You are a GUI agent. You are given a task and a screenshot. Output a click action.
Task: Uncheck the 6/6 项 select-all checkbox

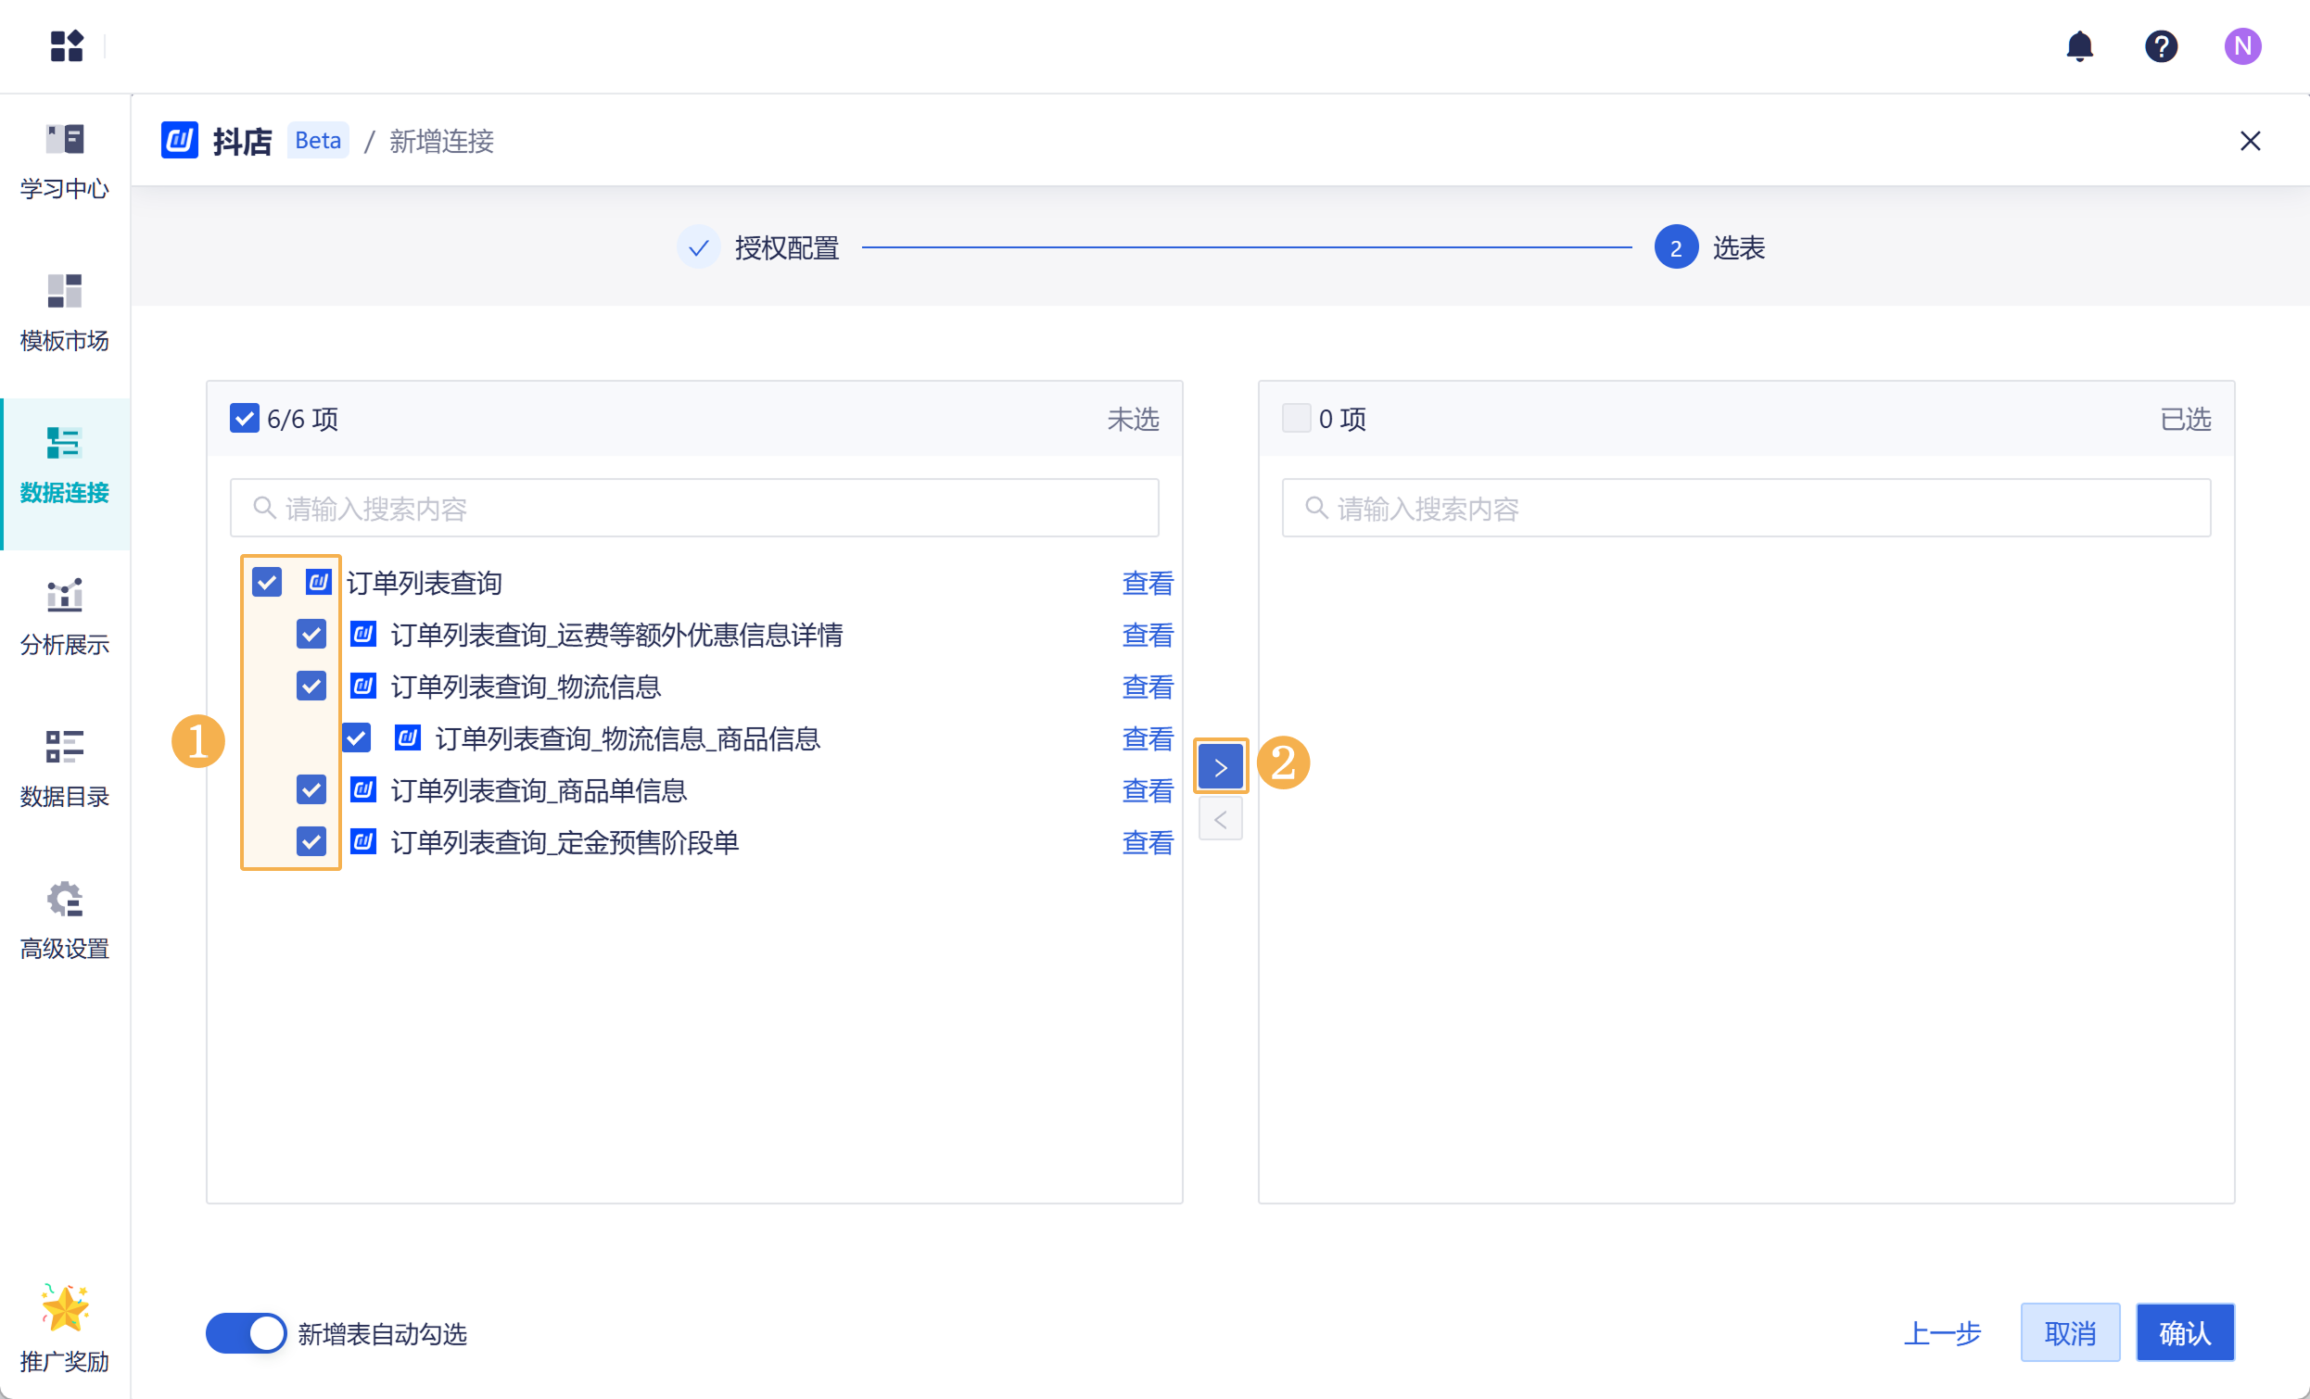(245, 418)
